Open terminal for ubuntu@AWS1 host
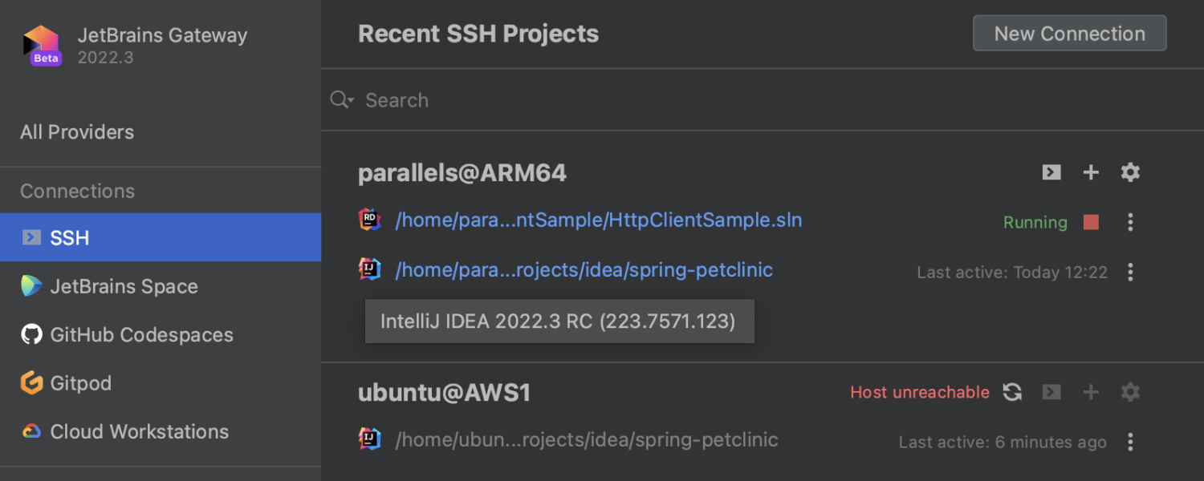This screenshot has width=1204, height=481. (1051, 392)
